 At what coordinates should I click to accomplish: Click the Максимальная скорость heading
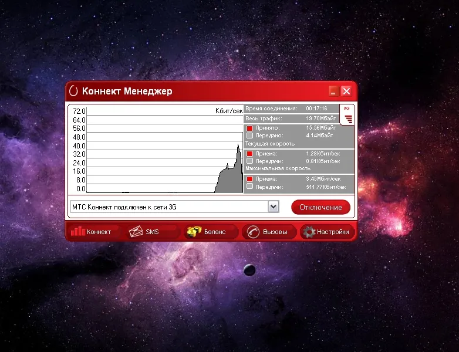pos(278,168)
